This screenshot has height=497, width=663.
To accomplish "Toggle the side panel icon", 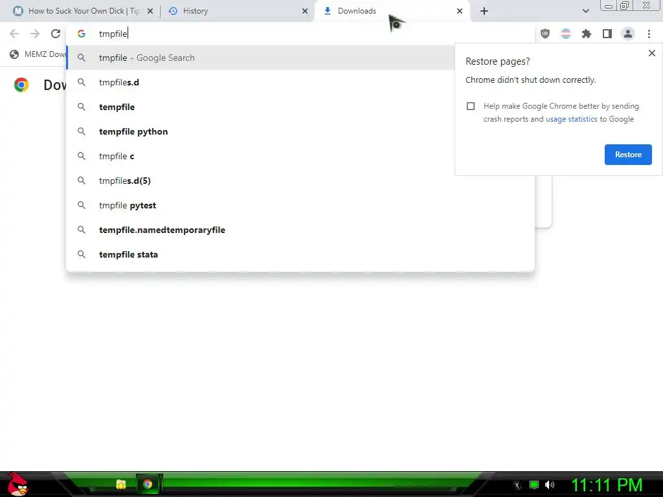I will coord(607,34).
